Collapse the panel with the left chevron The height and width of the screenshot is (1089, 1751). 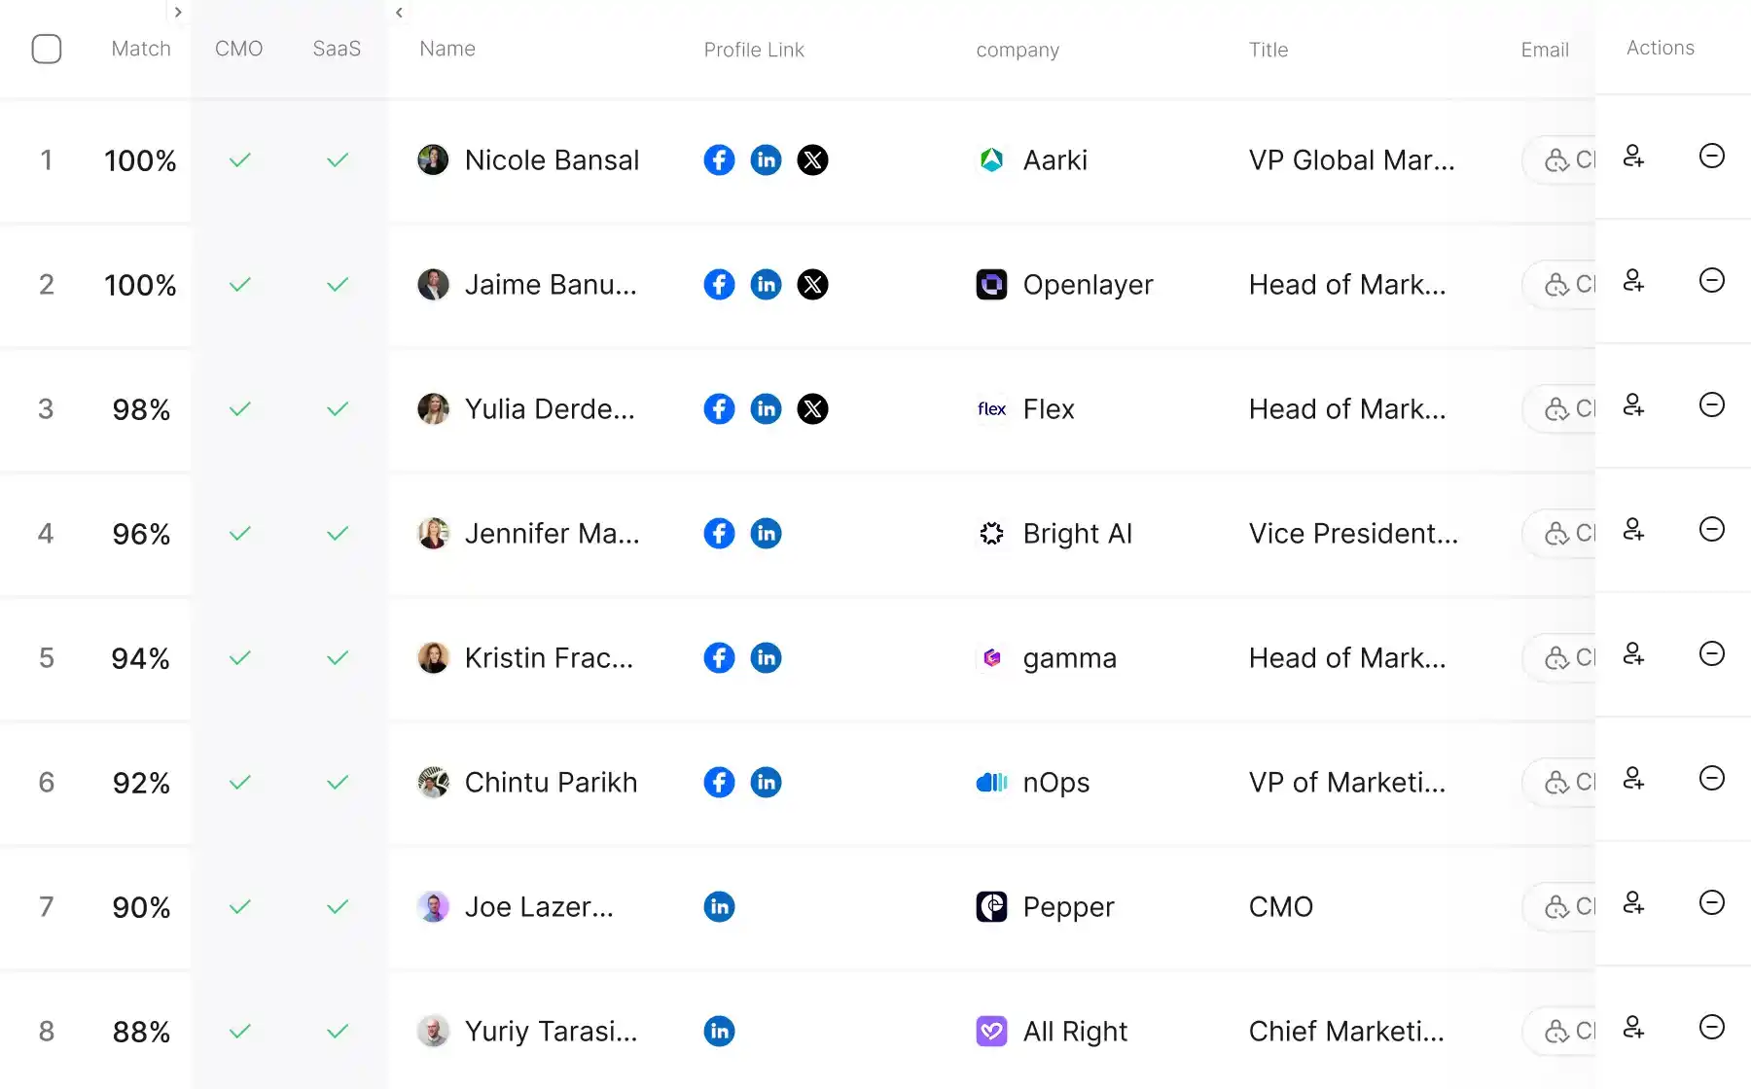pyautogui.click(x=399, y=13)
